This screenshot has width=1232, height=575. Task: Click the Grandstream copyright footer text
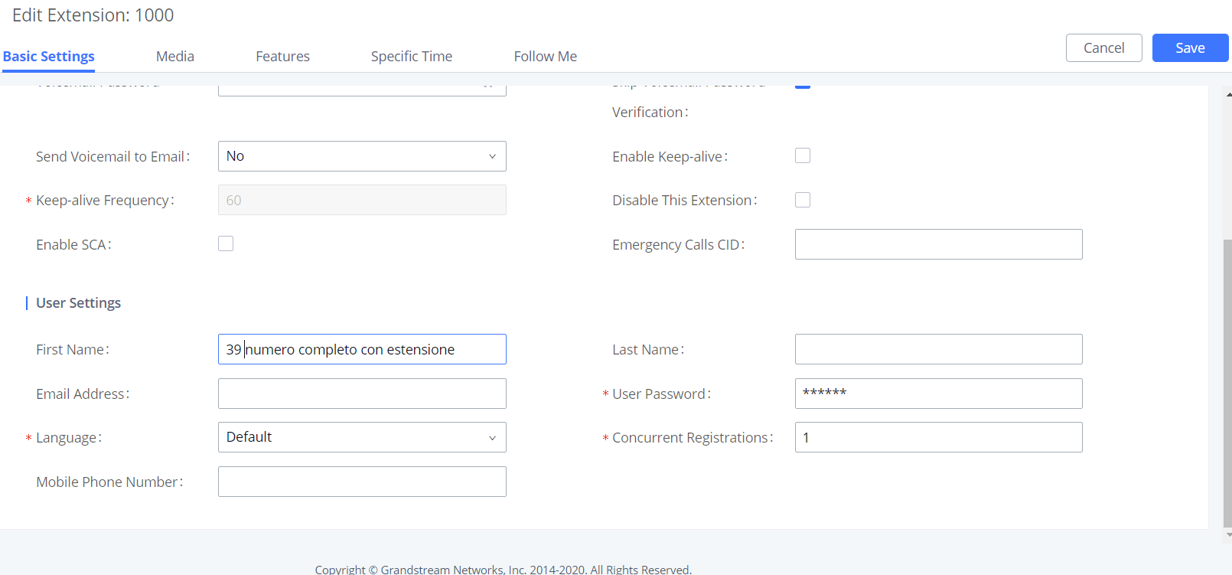point(504,569)
